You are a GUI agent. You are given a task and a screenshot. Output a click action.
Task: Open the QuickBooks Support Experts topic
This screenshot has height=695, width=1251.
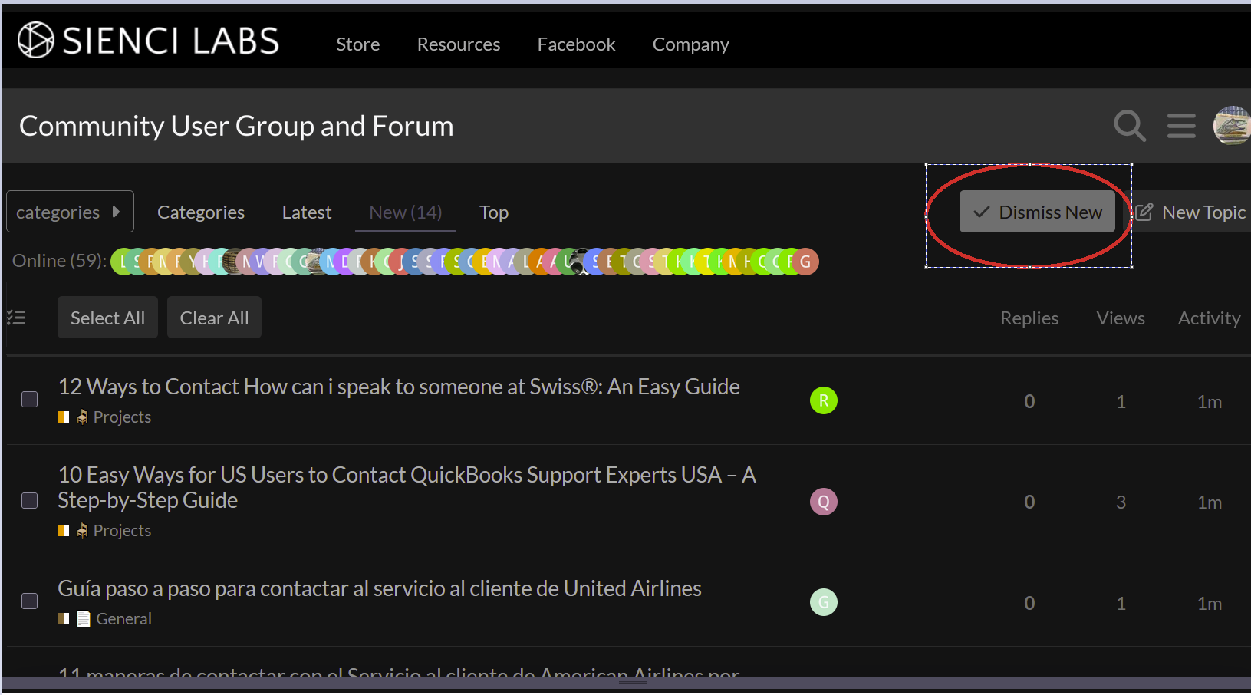407,488
